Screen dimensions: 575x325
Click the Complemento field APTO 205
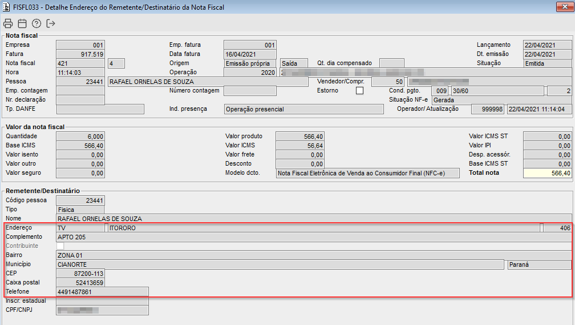point(314,237)
